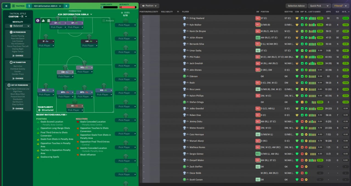Screen dimensions: 351x186
Task: Click Umar Sadiq's Agn status badge
Action: point(258,50)
